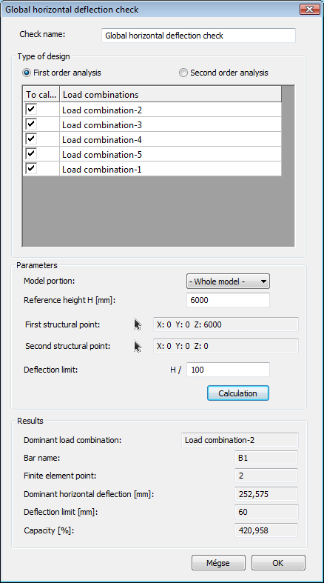Viewport: 324px width, 583px height.
Task: Toggle the Load combination-4 checkbox
Action: coord(31,139)
